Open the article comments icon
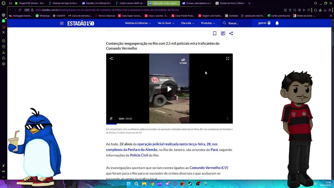Screen dimensions: 334x188 [223, 33]
